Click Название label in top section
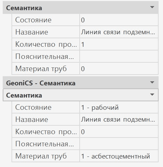Screen dimensions: 163x167 [32, 32]
